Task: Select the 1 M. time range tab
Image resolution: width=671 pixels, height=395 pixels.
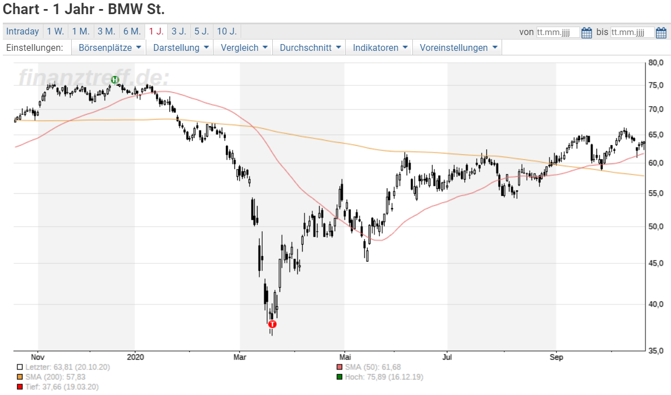Action: click(81, 31)
